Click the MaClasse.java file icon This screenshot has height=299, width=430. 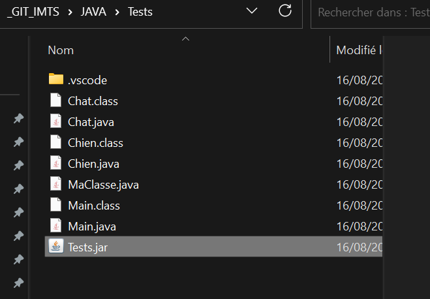[57, 184]
